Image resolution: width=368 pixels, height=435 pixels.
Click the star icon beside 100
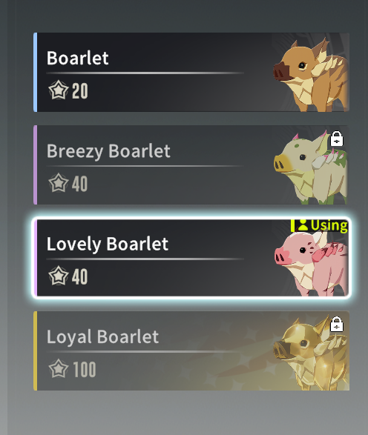coord(59,368)
